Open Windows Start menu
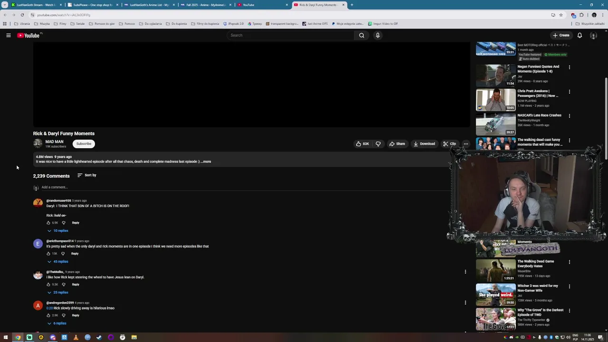This screenshot has height=342, width=608. [6, 337]
